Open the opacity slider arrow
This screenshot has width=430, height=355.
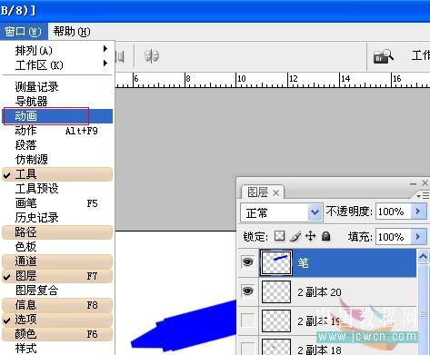(x=419, y=212)
